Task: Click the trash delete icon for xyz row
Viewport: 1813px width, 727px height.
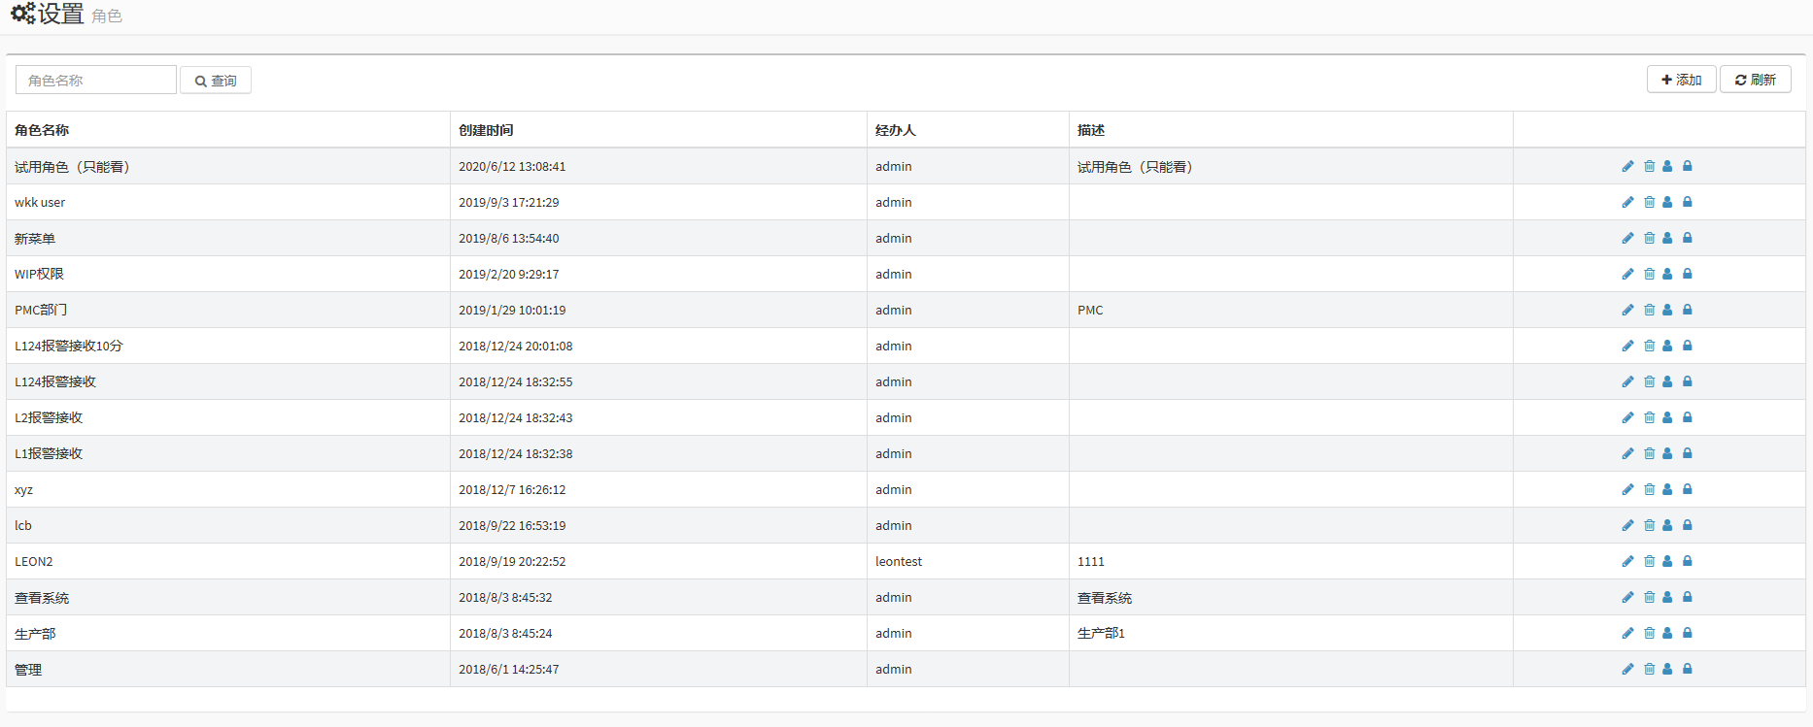Action: [1649, 489]
